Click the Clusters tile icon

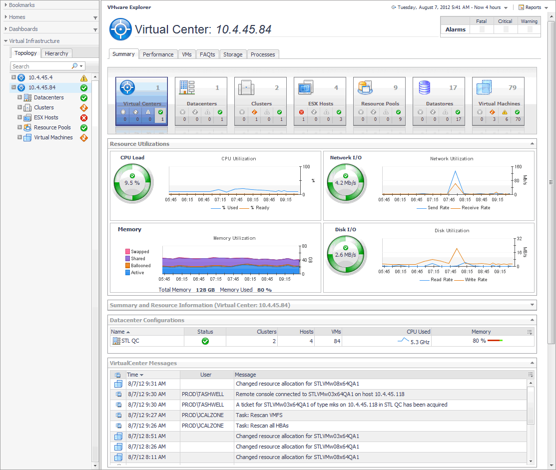[x=246, y=87]
